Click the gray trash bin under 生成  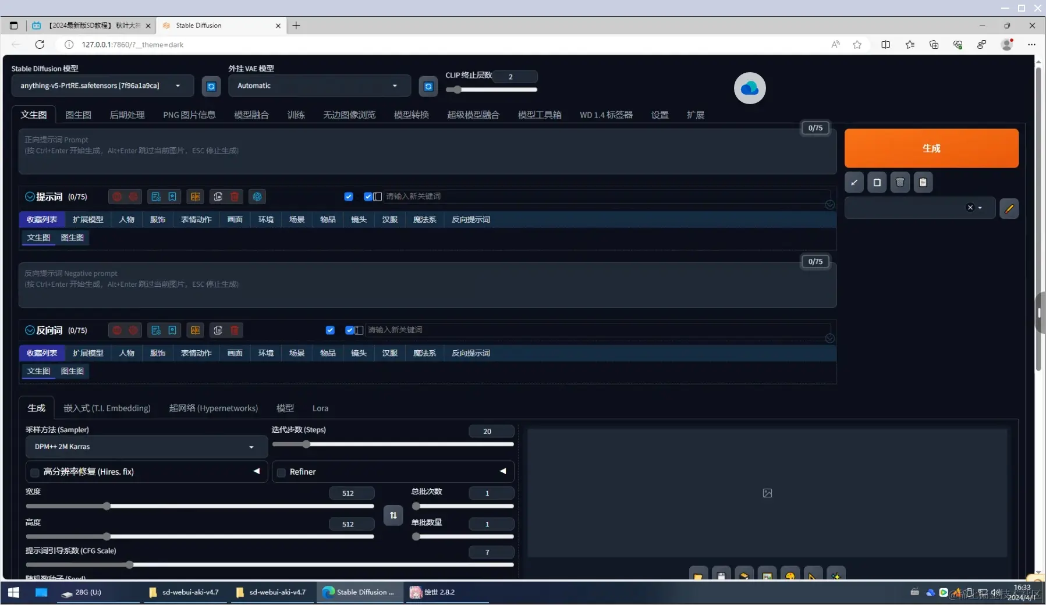click(900, 183)
